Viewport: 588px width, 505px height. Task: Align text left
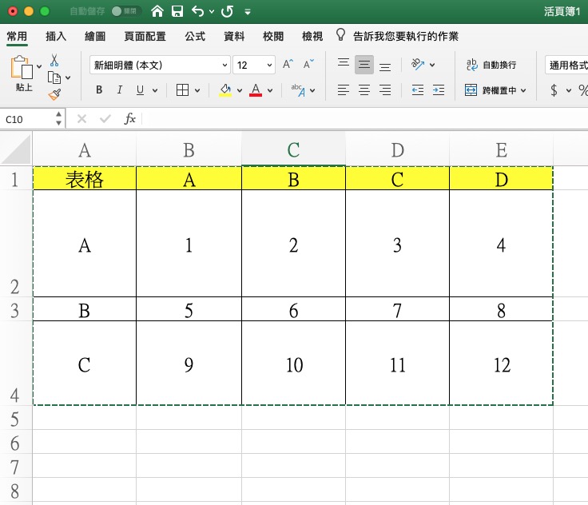343,90
